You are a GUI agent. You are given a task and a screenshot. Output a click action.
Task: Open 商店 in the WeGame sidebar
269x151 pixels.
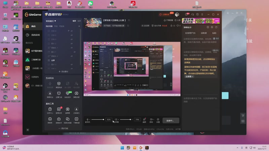click(33, 27)
